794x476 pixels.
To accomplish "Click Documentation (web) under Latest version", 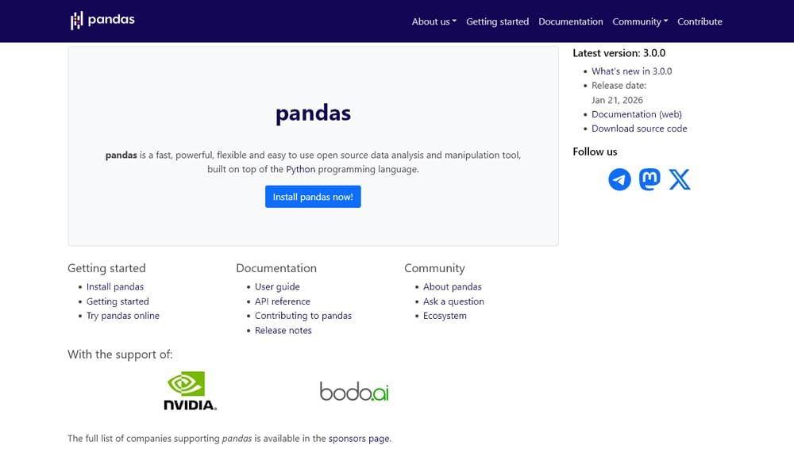I will coord(637,113).
